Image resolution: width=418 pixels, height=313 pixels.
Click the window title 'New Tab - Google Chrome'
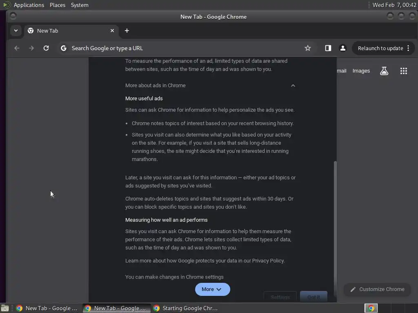[213, 17]
